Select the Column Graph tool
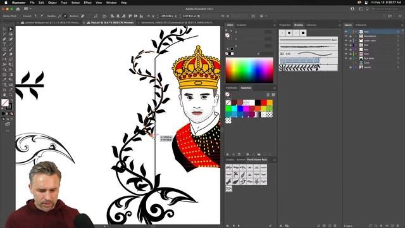The width and height of the screenshot is (405, 228). [11, 84]
